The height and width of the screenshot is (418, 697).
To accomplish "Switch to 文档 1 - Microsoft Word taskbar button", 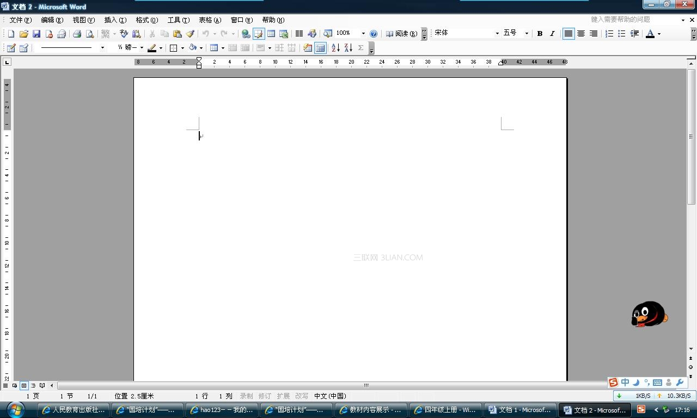I will [521, 410].
